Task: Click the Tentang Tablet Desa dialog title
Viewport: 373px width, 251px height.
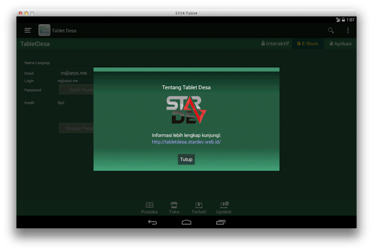Action: click(186, 87)
